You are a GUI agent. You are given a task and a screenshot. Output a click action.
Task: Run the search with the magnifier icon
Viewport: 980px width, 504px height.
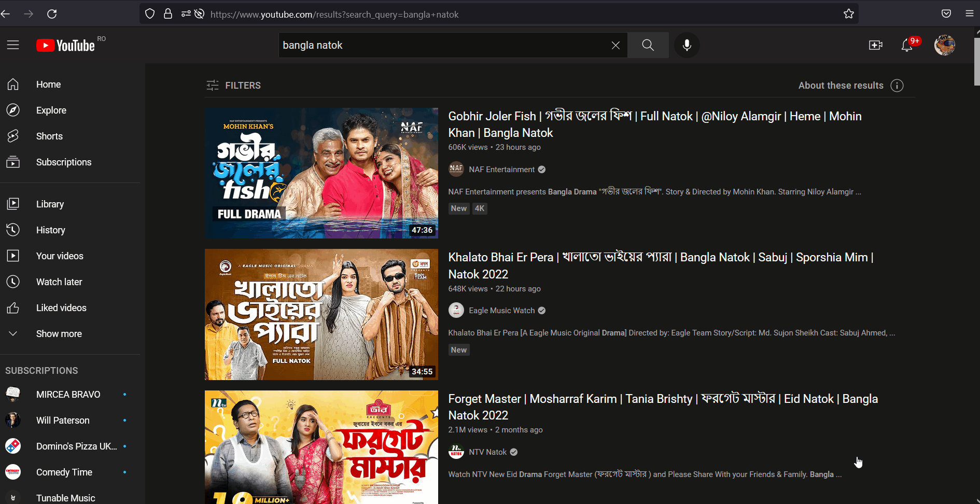pyautogui.click(x=647, y=45)
